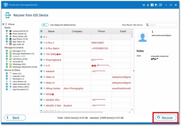The image size is (181, 126).
Task: Click the Voicemail icon
Action: click(x=10, y=61)
